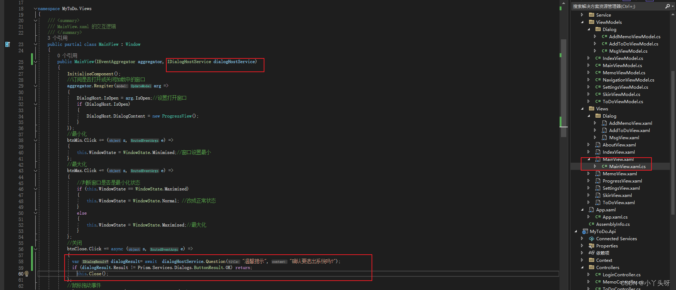This screenshot has width=676, height=290.
Task: Click the C# icon of AddToDoViewModel.cs
Action: coord(605,44)
